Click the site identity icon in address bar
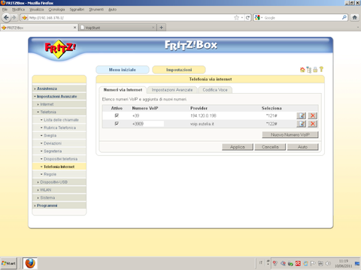 (24, 17)
